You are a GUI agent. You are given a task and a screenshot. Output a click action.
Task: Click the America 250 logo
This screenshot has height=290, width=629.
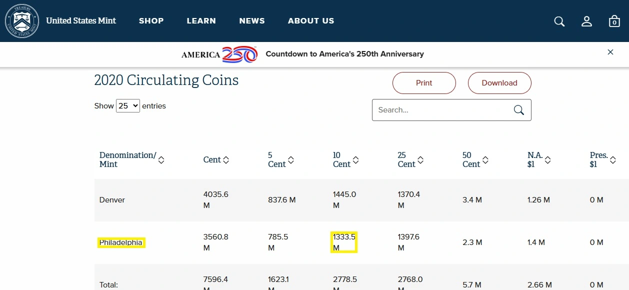(219, 54)
